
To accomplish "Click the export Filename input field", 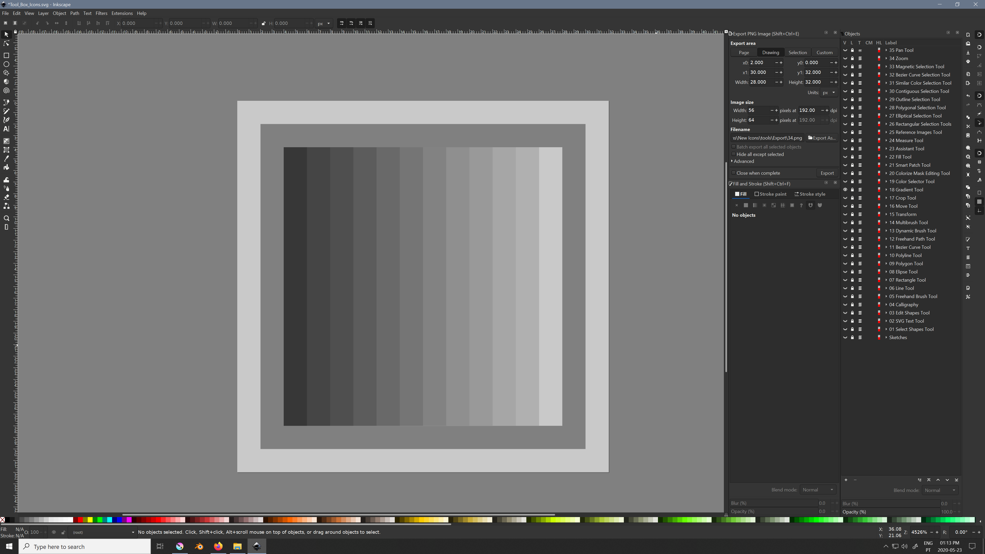I will pyautogui.click(x=767, y=138).
